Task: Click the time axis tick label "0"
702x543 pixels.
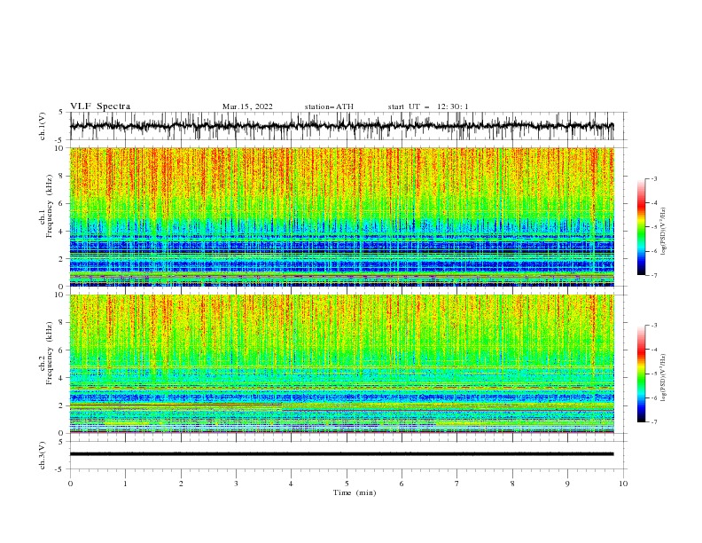Action: click(70, 484)
